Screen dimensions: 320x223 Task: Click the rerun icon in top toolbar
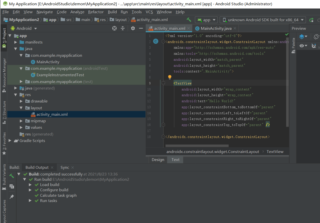coord(311,20)
